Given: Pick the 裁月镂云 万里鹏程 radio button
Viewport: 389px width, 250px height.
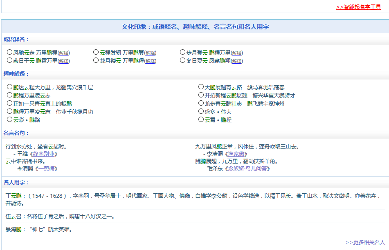Looking at the screenshot, I should click(96, 60).
